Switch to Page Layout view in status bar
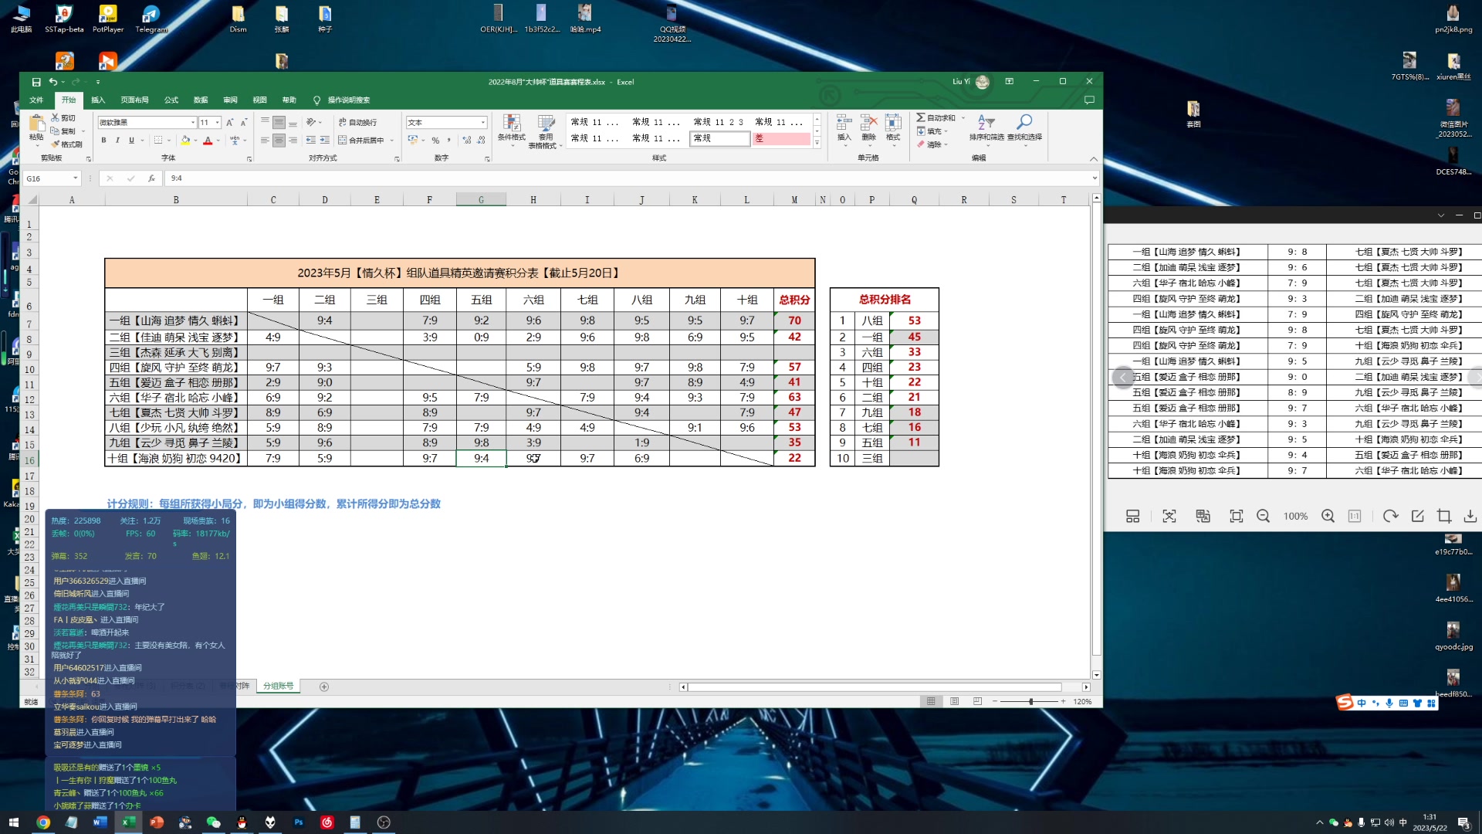Image resolution: width=1482 pixels, height=834 pixels. (955, 702)
